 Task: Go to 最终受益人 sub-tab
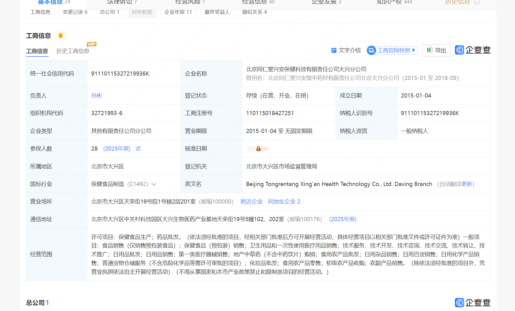coord(217,12)
